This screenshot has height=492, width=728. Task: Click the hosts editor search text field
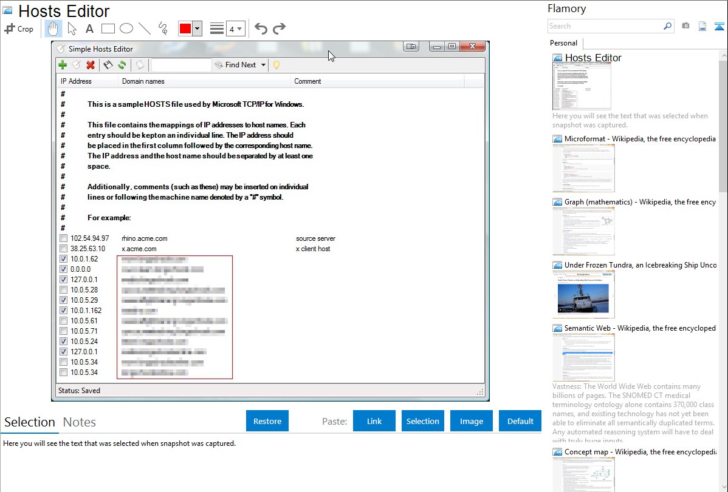[x=182, y=65]
